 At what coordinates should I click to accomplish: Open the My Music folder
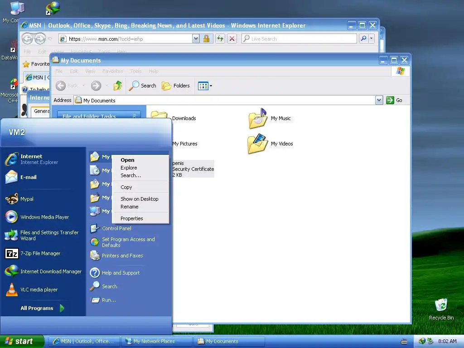click(x=270, y=118)
